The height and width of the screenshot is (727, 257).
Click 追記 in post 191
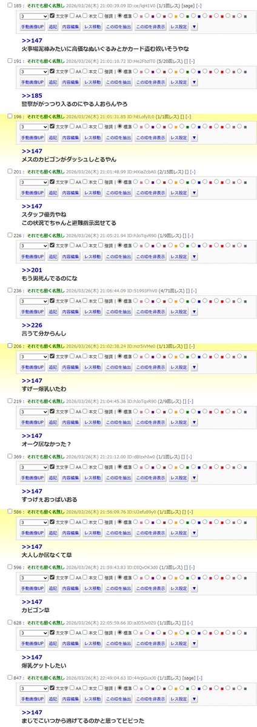53,82
